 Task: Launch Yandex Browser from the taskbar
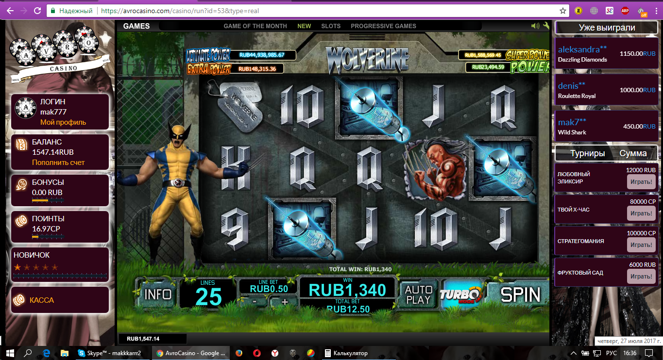pyautogui.click(x=274, y=353)
